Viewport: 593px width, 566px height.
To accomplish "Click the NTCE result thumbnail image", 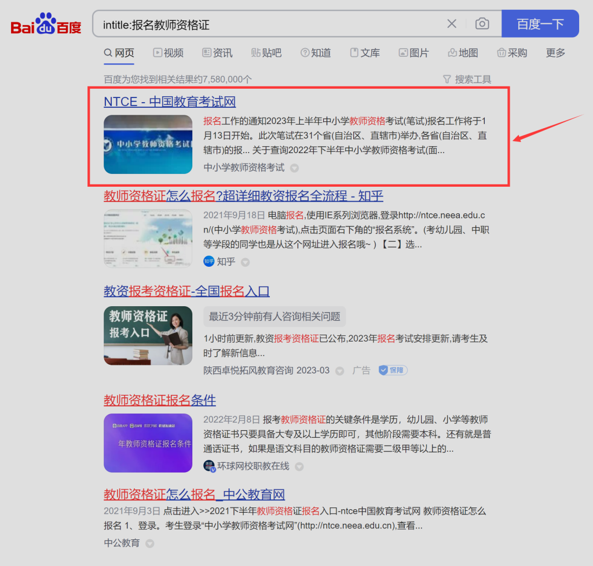I will pos(148,144).
